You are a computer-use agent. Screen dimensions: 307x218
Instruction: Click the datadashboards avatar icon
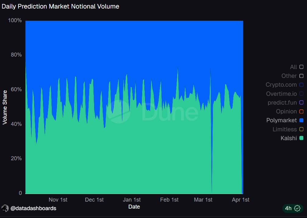coord(5,208)
